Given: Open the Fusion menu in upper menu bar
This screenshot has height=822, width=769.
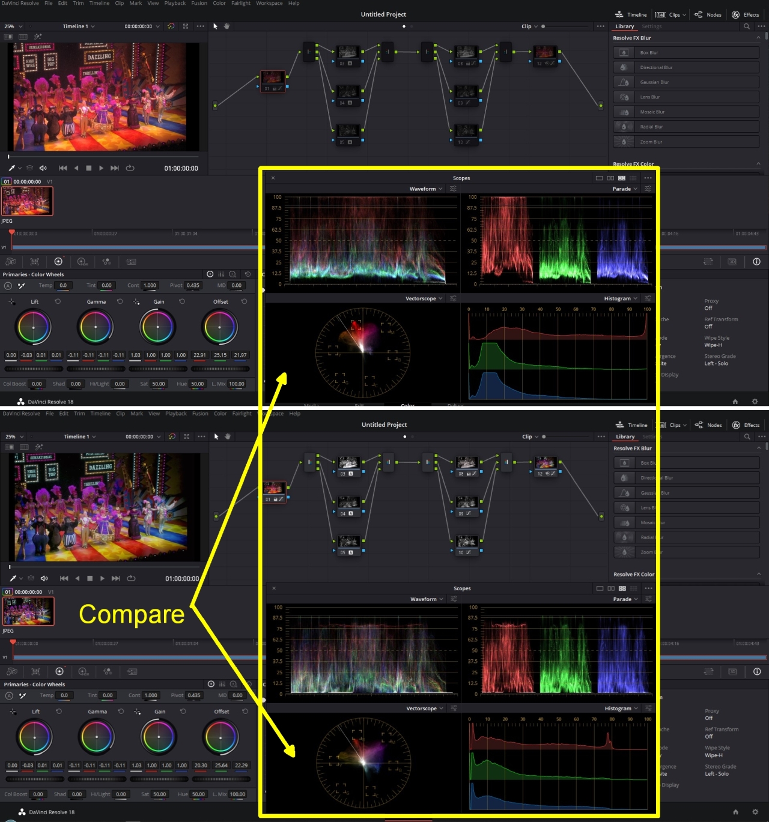Looking at the screenshot, I should click(199, 4).
